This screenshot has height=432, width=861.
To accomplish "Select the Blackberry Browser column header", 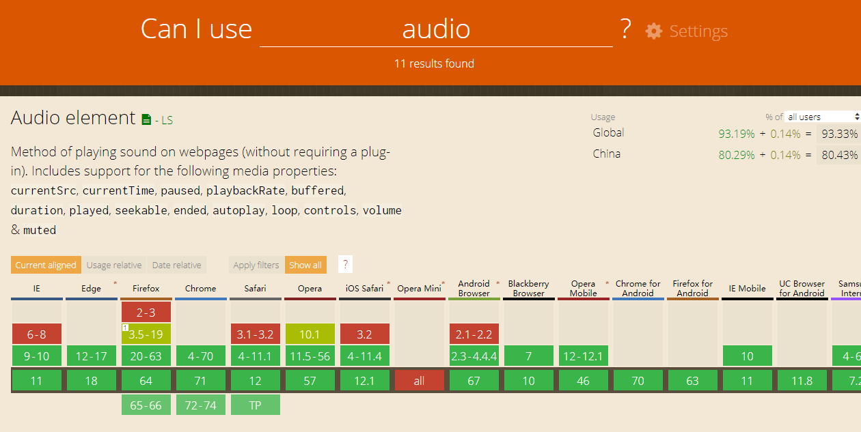I will [x=528, y=289].
